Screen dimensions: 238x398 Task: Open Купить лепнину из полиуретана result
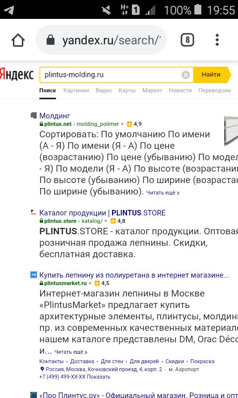pos(134,275)
